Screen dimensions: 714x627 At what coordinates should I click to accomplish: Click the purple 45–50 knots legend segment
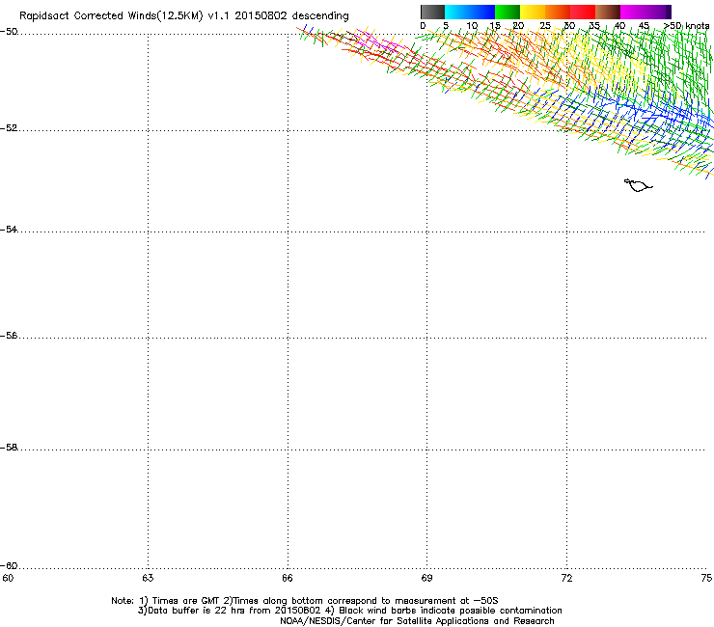658,12
